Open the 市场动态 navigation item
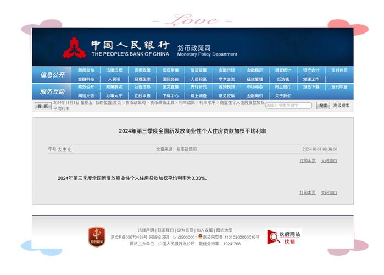 [x=255, y=87]
